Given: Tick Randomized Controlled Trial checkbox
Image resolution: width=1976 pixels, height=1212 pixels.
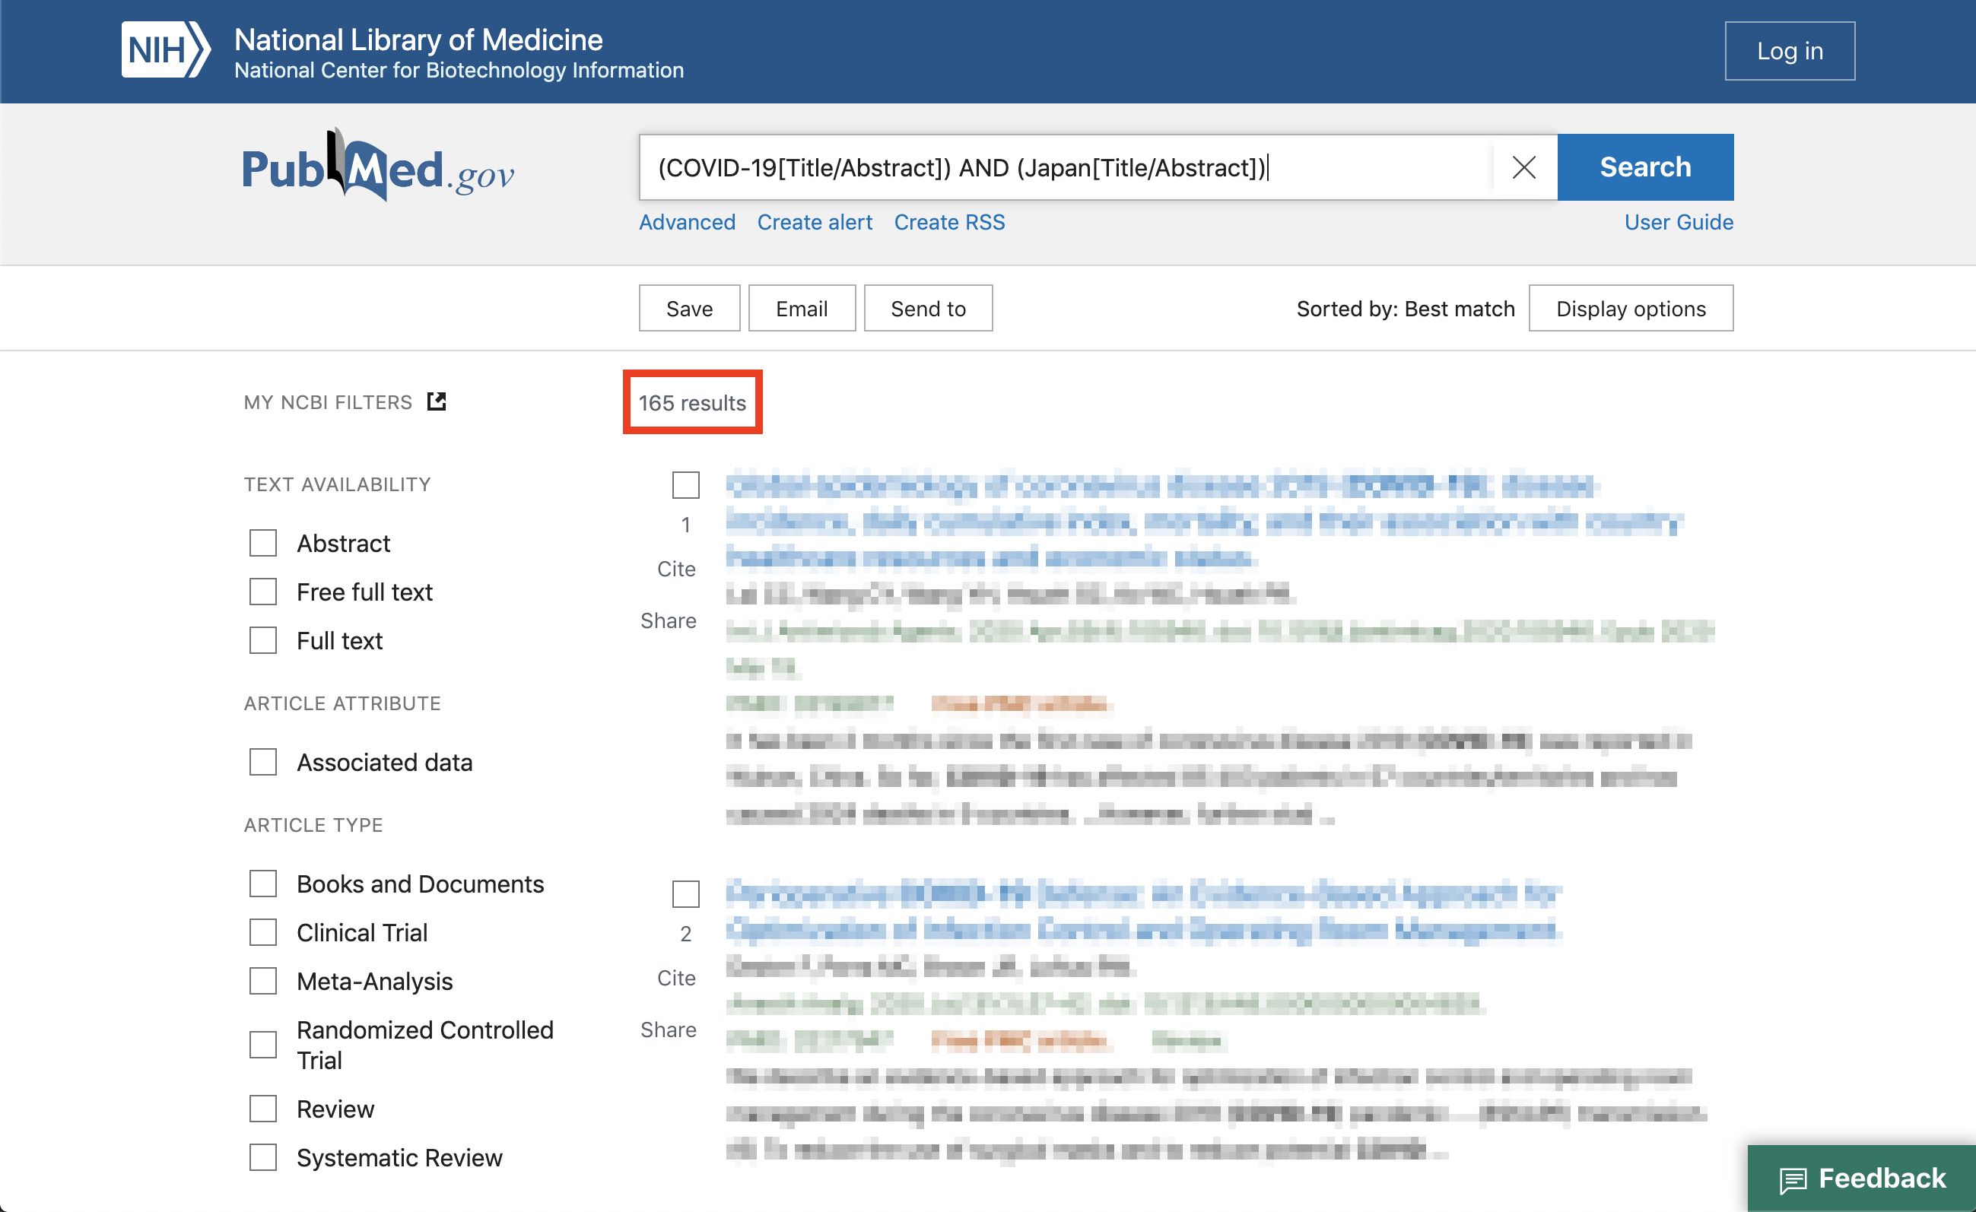Looking at the screenshot, I should pos(263,1045).
